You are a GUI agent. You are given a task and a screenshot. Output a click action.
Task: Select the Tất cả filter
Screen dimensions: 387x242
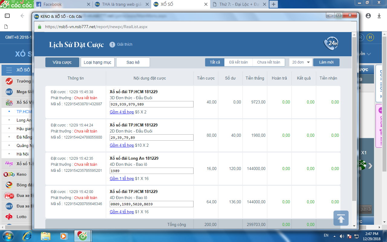215,62
